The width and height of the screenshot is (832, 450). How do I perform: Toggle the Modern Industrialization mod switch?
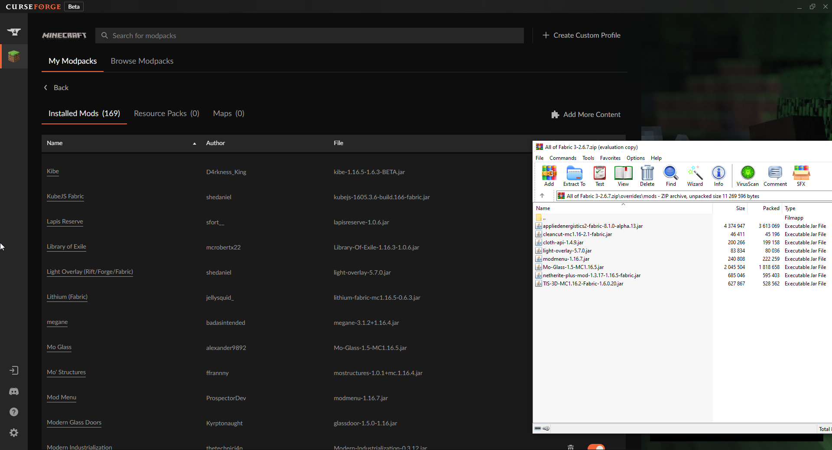[596, 447]
